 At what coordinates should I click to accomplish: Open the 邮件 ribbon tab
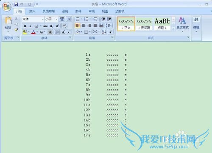[x=78, y=11]
